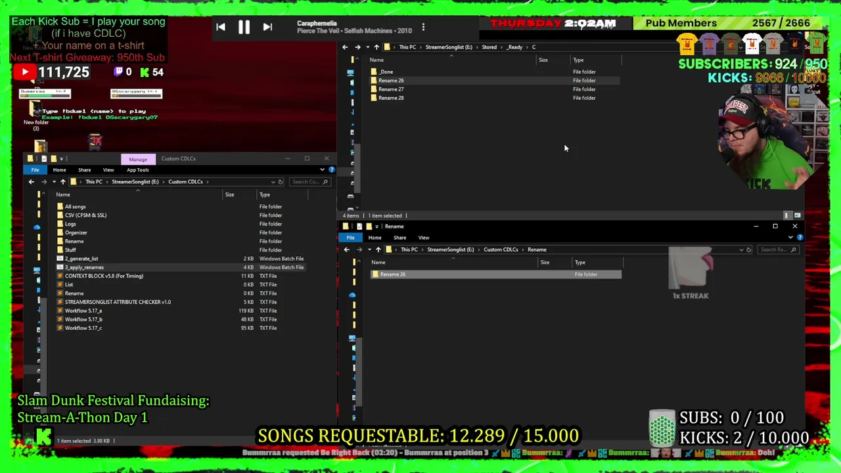This screenshot has height=473, width=841.
Task: Skip to next track in music player
Action: [267, 27]
